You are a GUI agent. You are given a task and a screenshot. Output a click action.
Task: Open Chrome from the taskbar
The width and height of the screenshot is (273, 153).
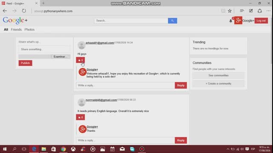click(64, 149)
